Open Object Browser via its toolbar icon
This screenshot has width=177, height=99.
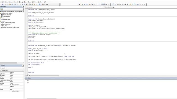[x=34, y=4]
